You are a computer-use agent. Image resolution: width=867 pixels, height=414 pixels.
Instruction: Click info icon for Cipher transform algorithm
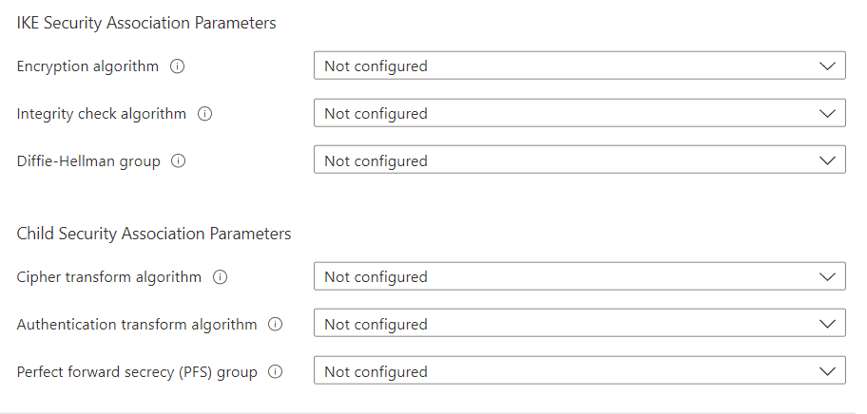pos(220,277)
